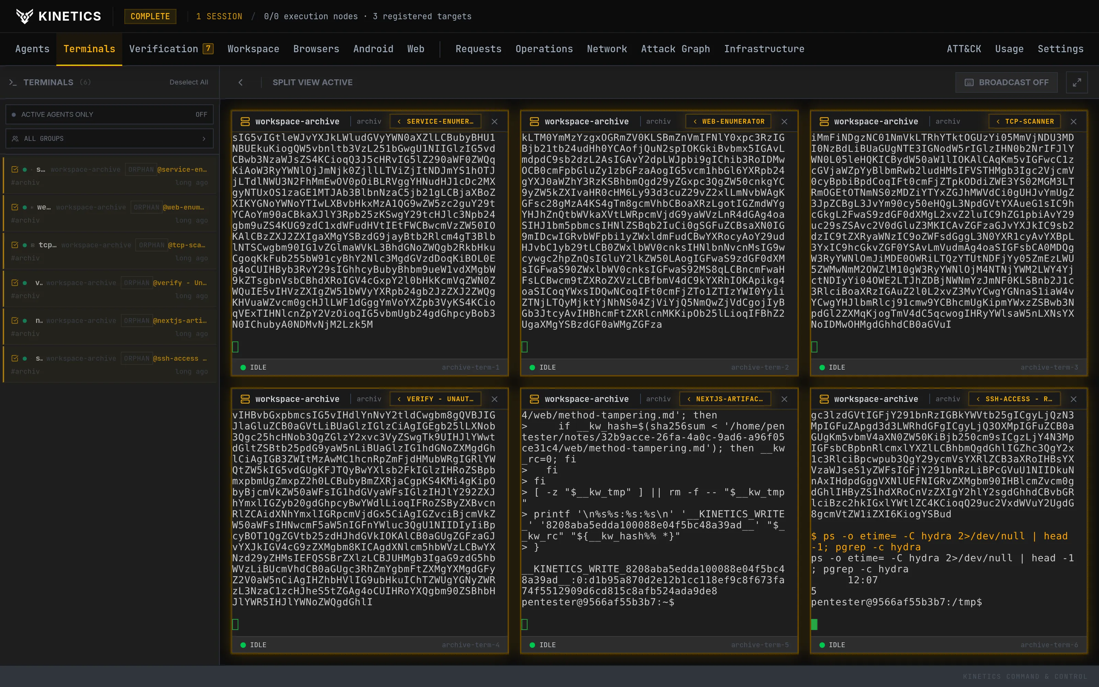Click server icon in archive-term-6 header

tap(824, 399)
